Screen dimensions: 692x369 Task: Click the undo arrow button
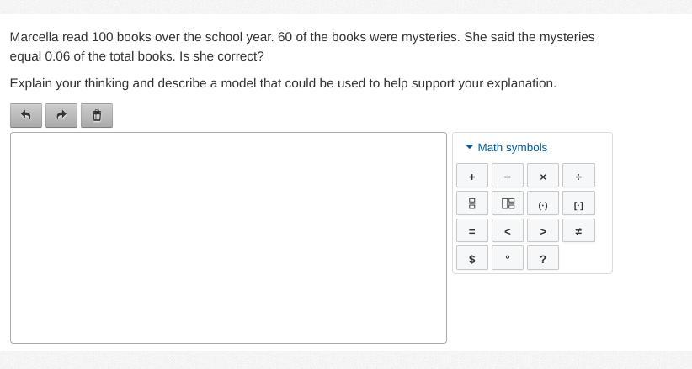pos(26,115)
